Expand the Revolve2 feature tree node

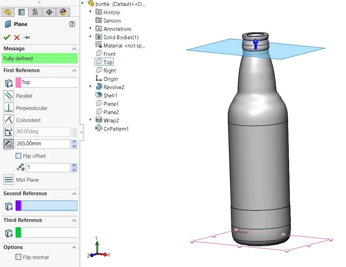click(x=90, y=86)
